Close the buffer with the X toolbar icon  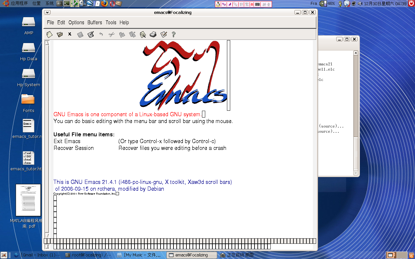tap(70, 34)
